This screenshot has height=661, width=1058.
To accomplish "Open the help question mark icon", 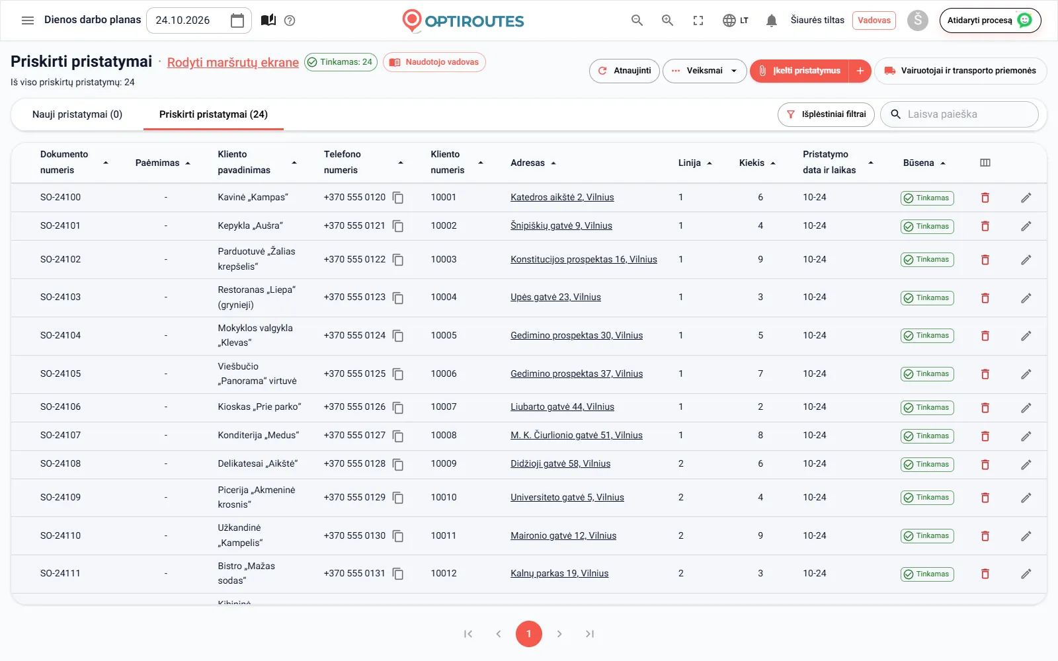I will tap(290, 20).
